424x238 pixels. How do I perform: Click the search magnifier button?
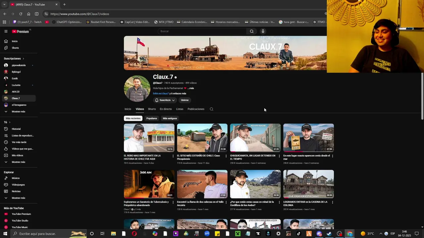pyautogui.click(x=252, y=31)
